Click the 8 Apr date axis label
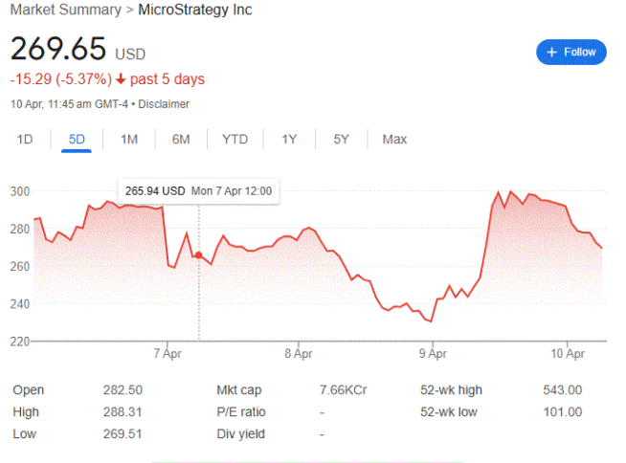 click(x=299, y=354)
